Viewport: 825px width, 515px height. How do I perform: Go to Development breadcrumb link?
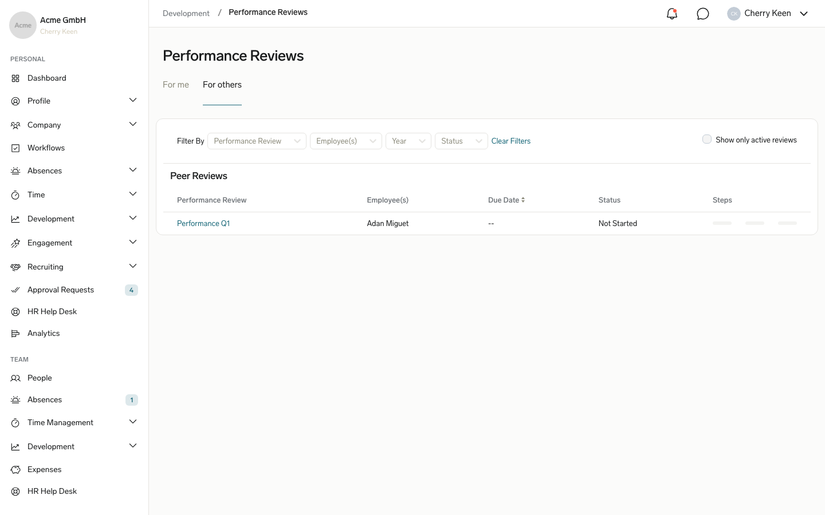pos(186,14)
